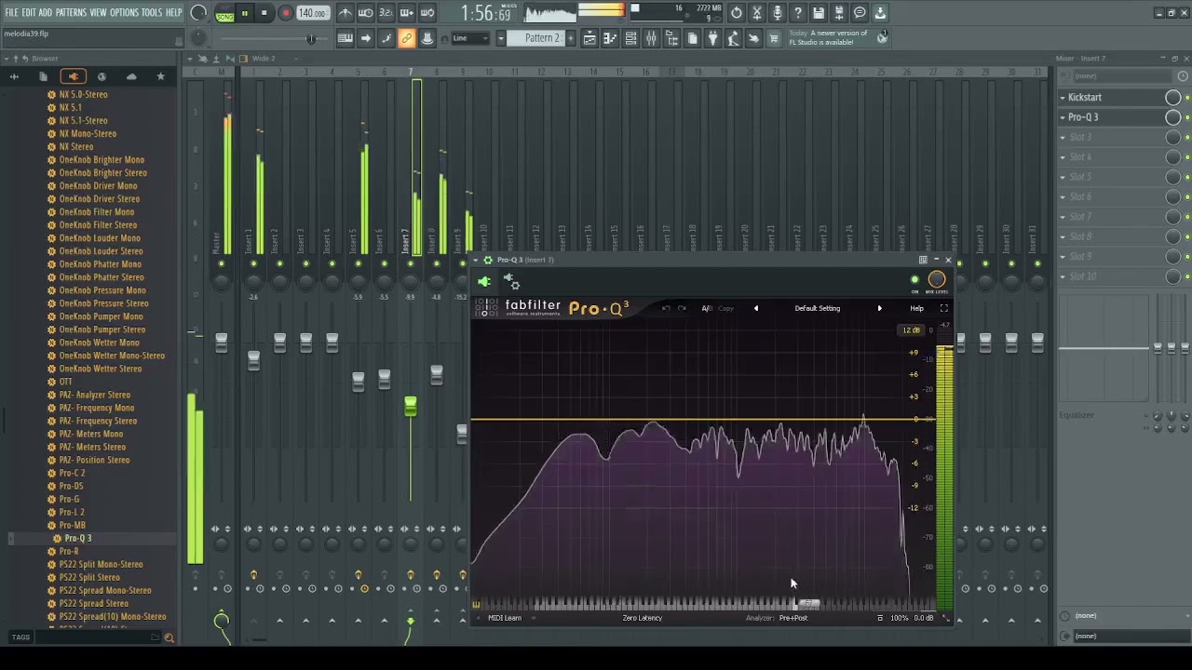Open the FILE menu
The height and width of the screenshot is (670, 1192).
pyautogui.click(x=11, y=13)
